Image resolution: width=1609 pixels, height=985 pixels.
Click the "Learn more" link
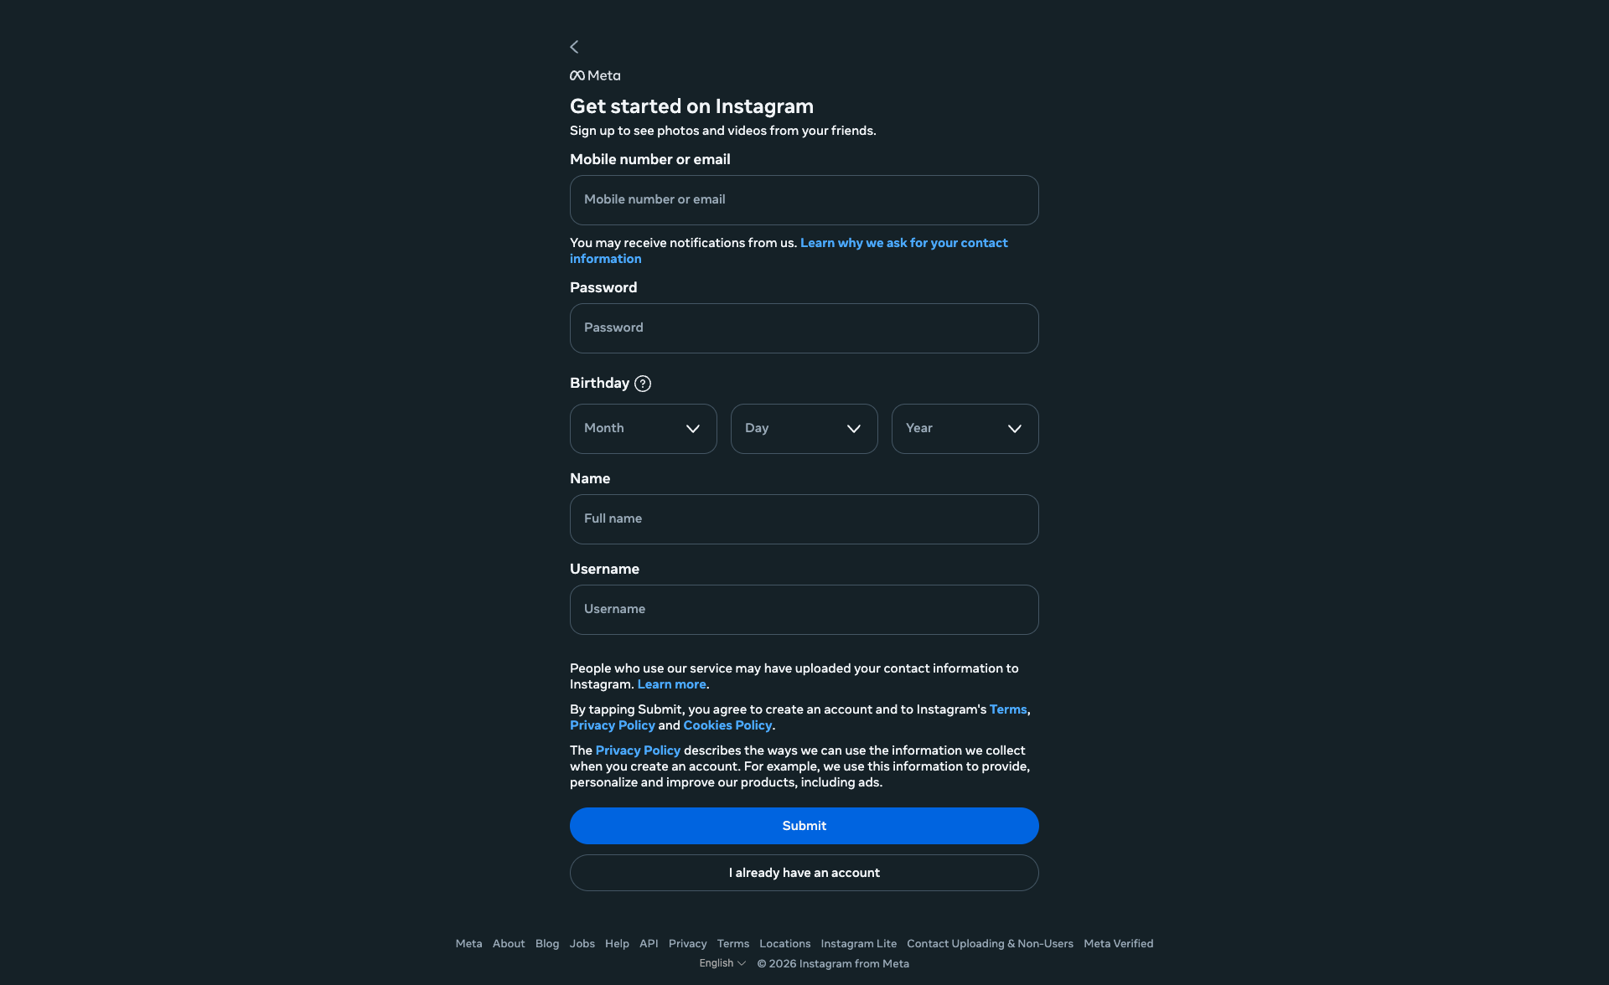tap(670, 684)
